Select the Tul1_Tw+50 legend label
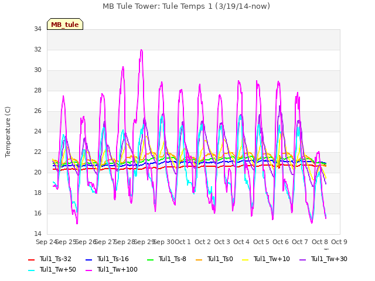Viewport: 375px width, 281px height. (x=58, y=269)
